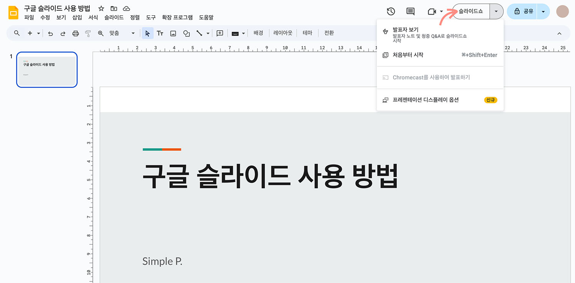575x283 pixels.
Task: Click the zoom magnifier plus icon
Action: (x=101, y=33)
